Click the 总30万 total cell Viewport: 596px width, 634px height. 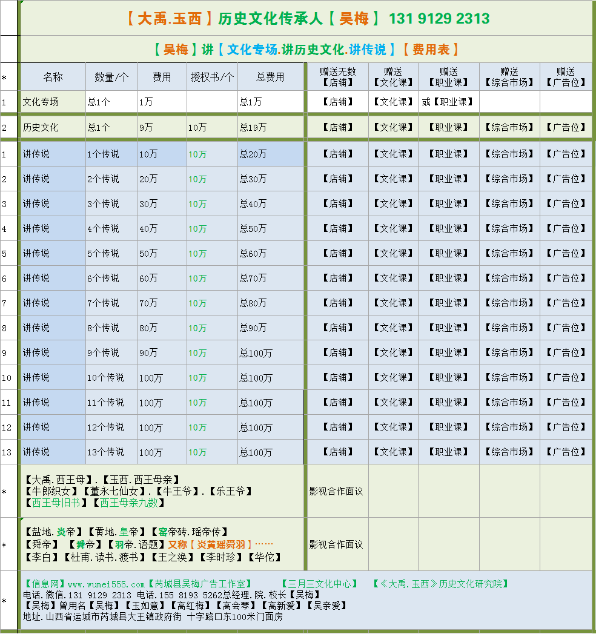271,179
